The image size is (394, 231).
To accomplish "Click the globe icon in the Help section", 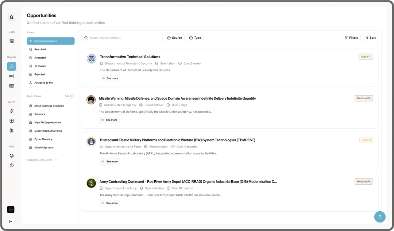I will (11, 155).
